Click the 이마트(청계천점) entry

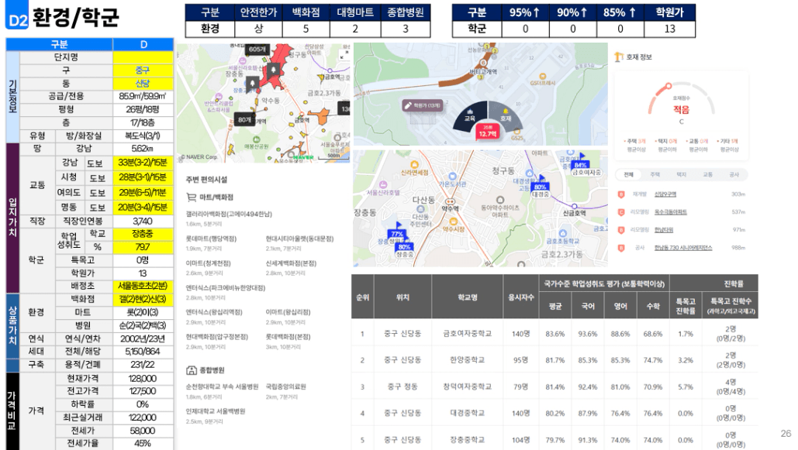tap(208, 263)
